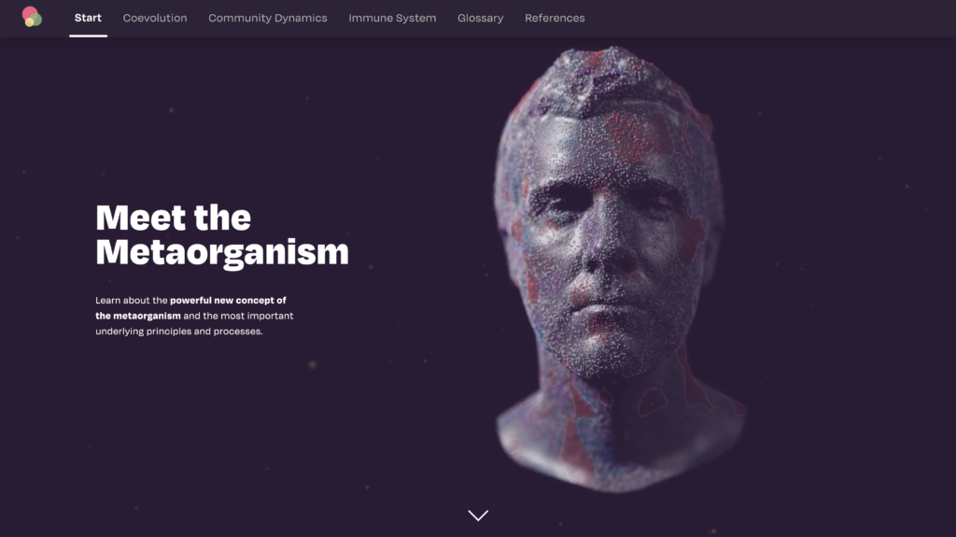The image size is (956, 537).
Task: Click the scroll-down chevron at page bottom
Action: 478,516
